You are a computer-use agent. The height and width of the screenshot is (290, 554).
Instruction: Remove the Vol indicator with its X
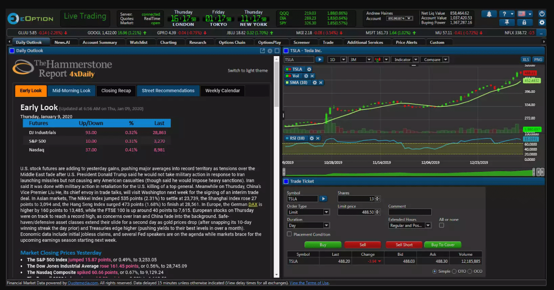click(x=312, y=76)
